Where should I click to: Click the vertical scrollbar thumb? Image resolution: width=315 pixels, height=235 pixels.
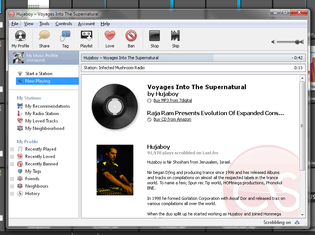(x=302, y=126)
